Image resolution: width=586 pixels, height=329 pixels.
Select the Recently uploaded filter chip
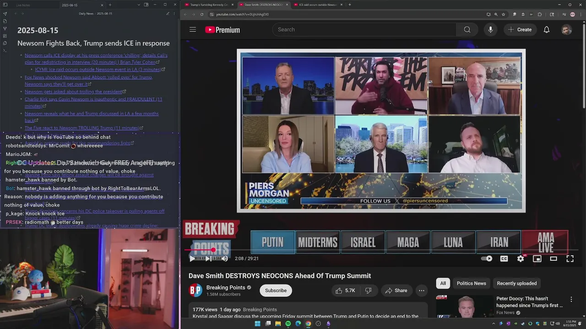click(516, 283)
